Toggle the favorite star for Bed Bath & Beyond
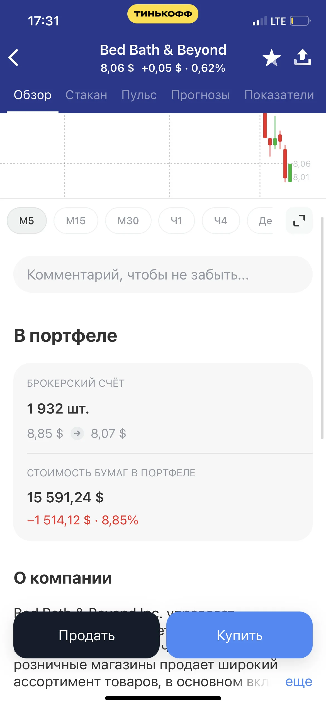 click(271, 58)
